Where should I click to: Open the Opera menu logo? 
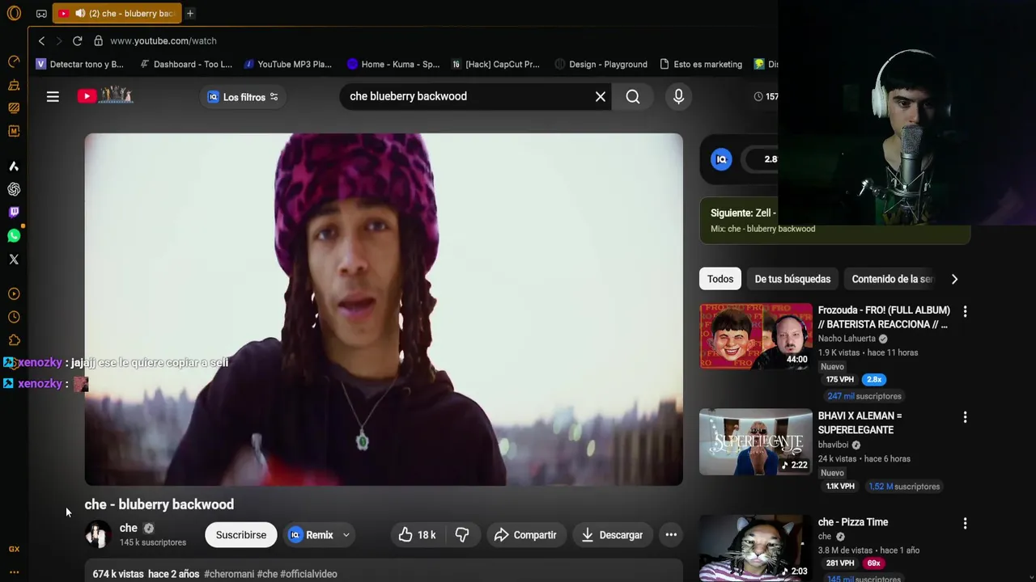tap(14, 13)
